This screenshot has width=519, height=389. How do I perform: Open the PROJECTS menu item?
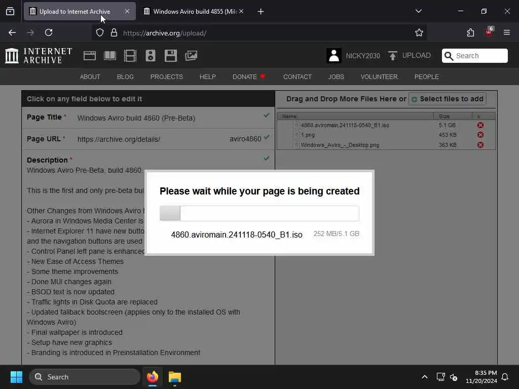pos(166,77)
